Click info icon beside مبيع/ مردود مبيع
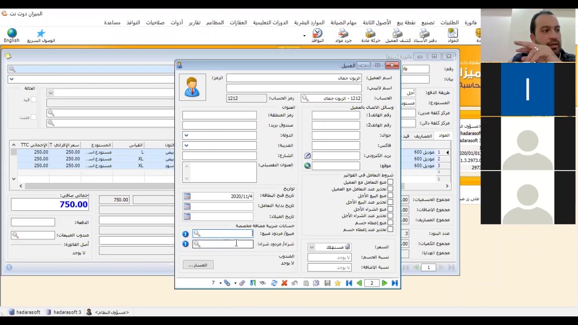This screenshot has width=578, height=325. point(185,234)
